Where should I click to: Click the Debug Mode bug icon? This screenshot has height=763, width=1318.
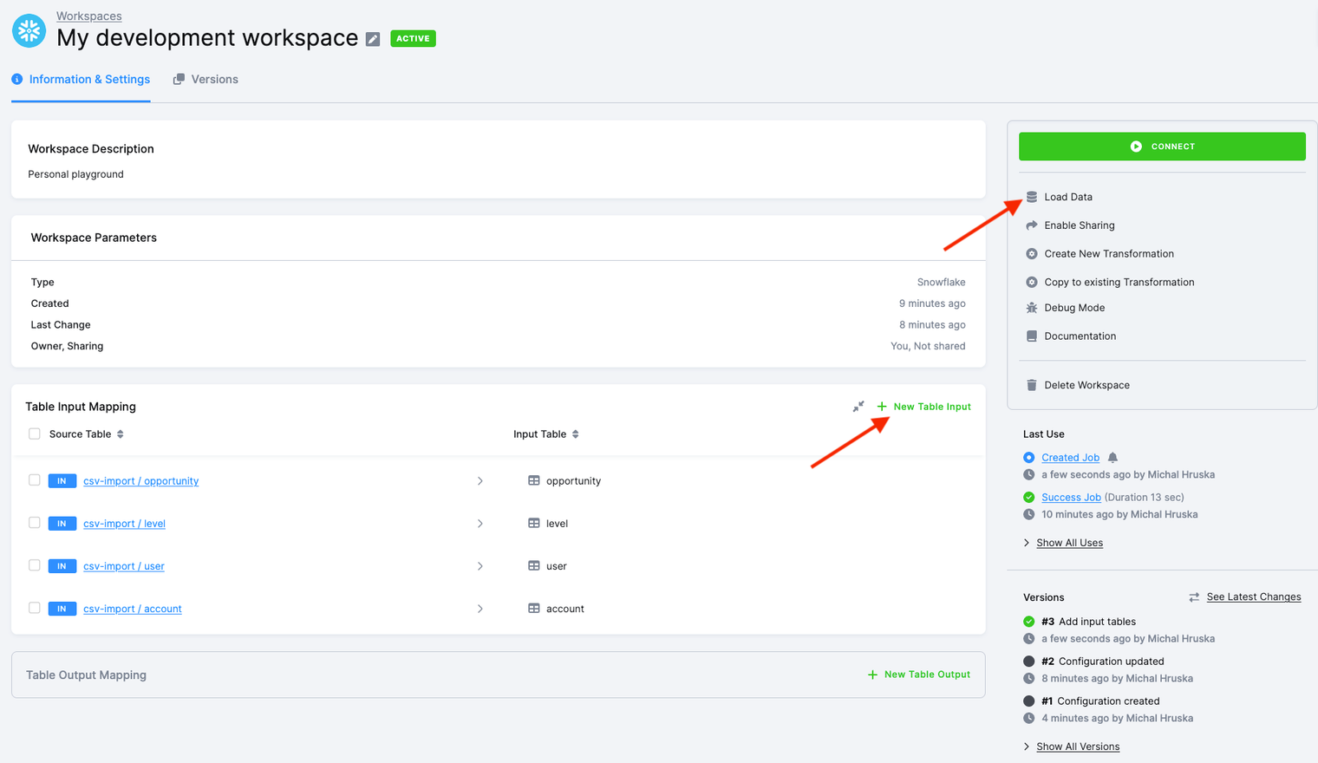pos(1032,308)
